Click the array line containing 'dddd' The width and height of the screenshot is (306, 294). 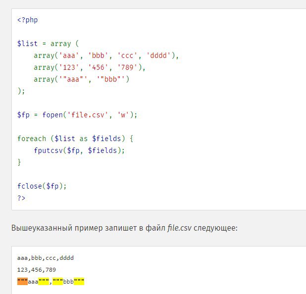click(x=106, y=55)
